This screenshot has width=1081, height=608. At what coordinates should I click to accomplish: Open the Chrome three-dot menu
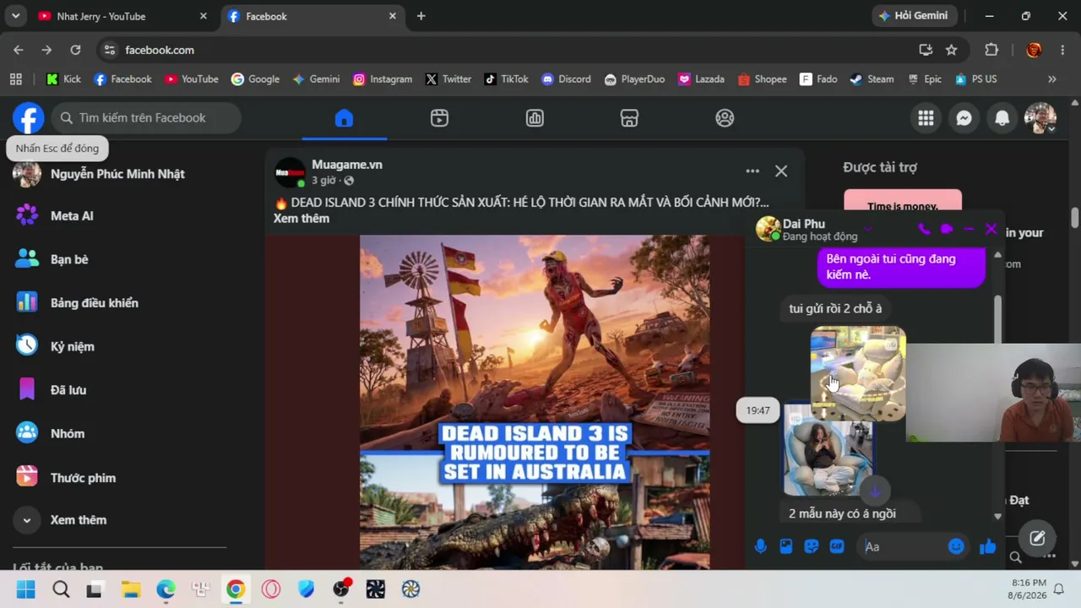click(x=1062, y=50)
